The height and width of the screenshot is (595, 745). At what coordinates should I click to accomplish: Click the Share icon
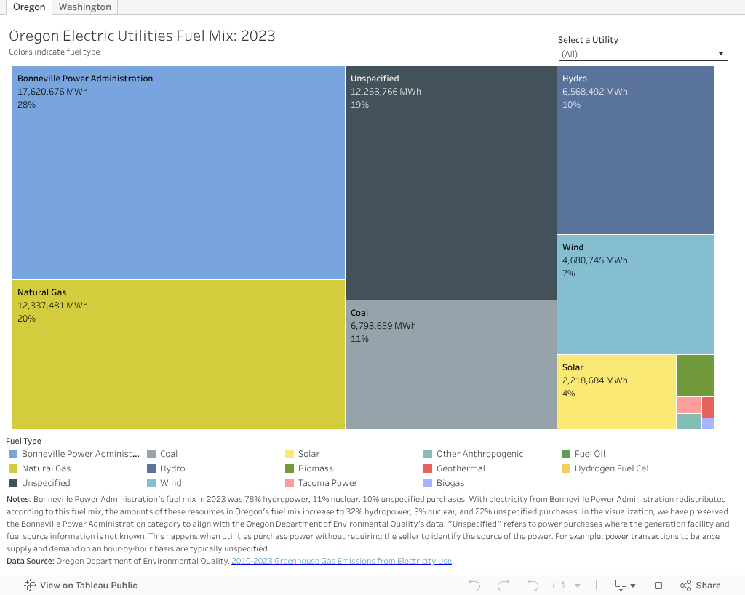(x=685, y=586)
